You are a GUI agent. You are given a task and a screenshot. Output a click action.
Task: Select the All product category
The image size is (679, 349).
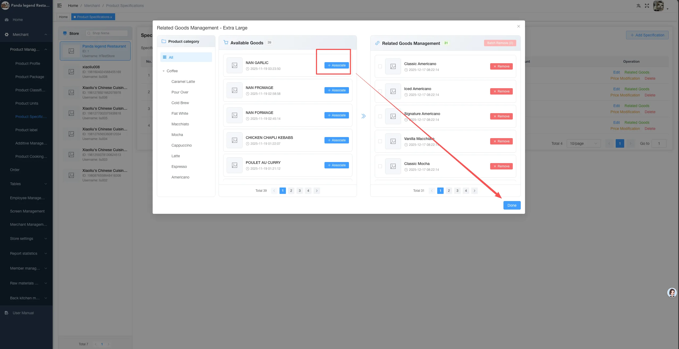tap(186, 57)
